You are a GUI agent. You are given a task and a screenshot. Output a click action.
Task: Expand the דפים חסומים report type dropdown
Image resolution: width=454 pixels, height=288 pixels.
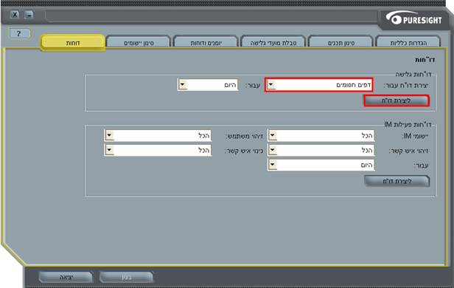pos(319,85)
